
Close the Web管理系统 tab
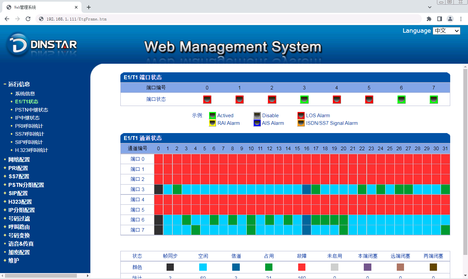pos(76,7)
